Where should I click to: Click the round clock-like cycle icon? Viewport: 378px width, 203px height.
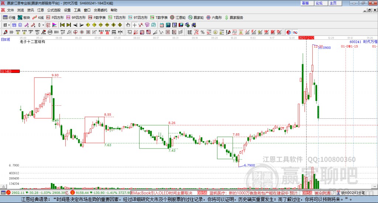pyautogui.click(x=50, y=32)
